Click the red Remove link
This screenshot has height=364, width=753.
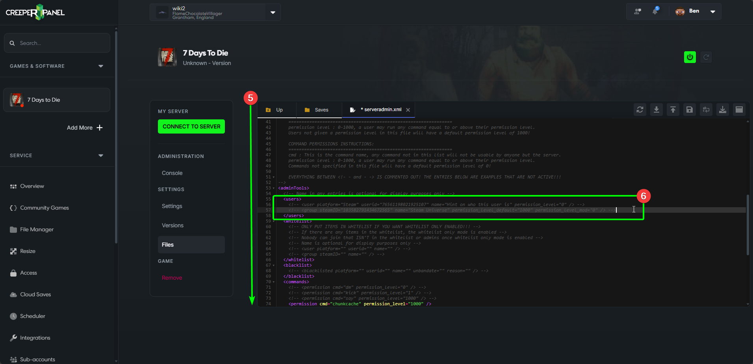click(x=172, y=278)
